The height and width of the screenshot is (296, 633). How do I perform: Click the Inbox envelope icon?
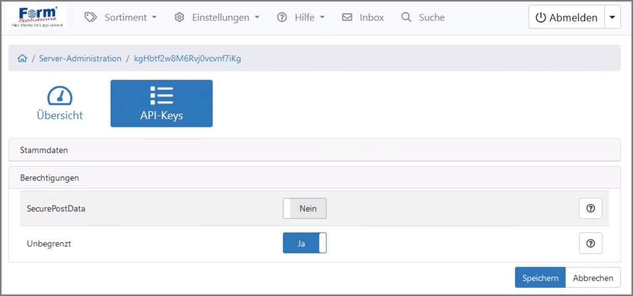coord(347,17)
